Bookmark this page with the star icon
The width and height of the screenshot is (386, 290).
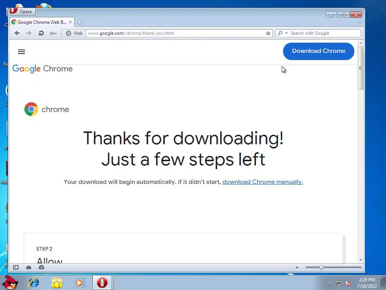click(268, 33)
